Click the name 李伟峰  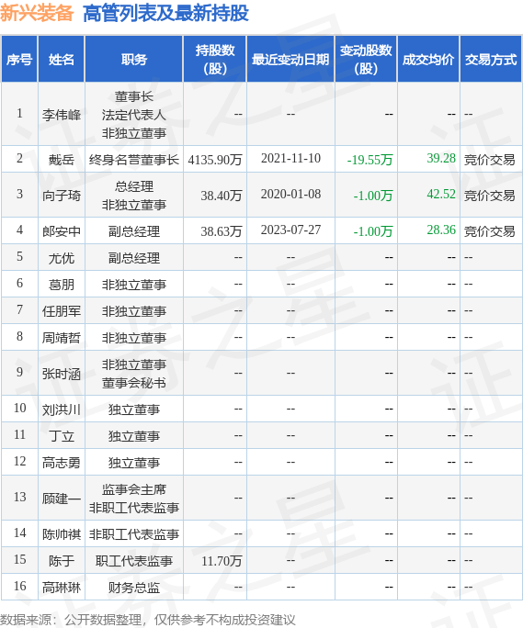point(62,115)
